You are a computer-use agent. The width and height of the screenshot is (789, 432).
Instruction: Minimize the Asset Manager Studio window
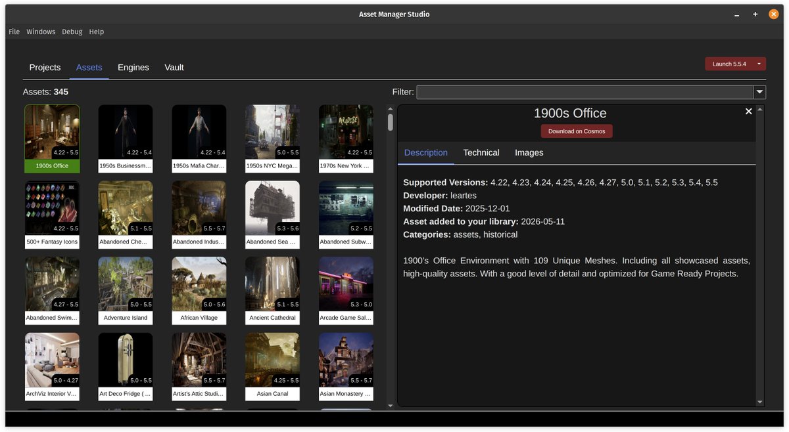point(736,14)
